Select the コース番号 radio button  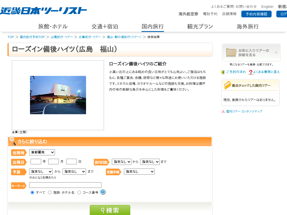tap(79, 193)
